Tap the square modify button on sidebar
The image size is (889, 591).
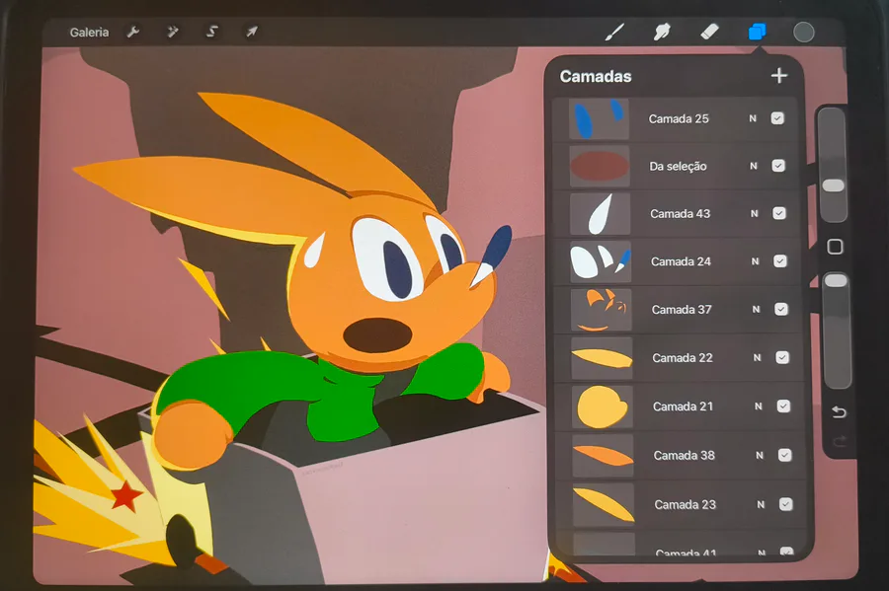(x=835, y=247)
